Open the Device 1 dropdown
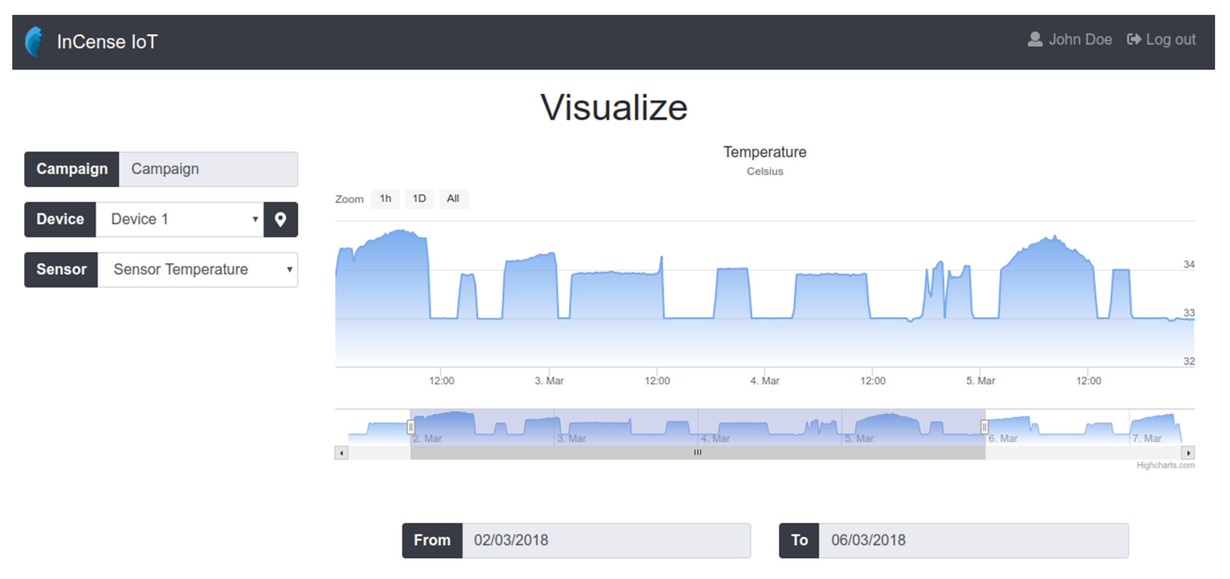1230x579 pixels. pos(180,219)
